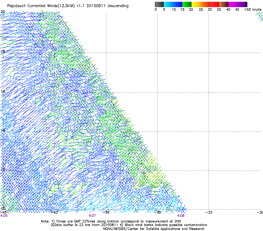Screen dimensions: 263x231
Task: Select the green 15–20 knot legend segment
Action: pos(187,4)
